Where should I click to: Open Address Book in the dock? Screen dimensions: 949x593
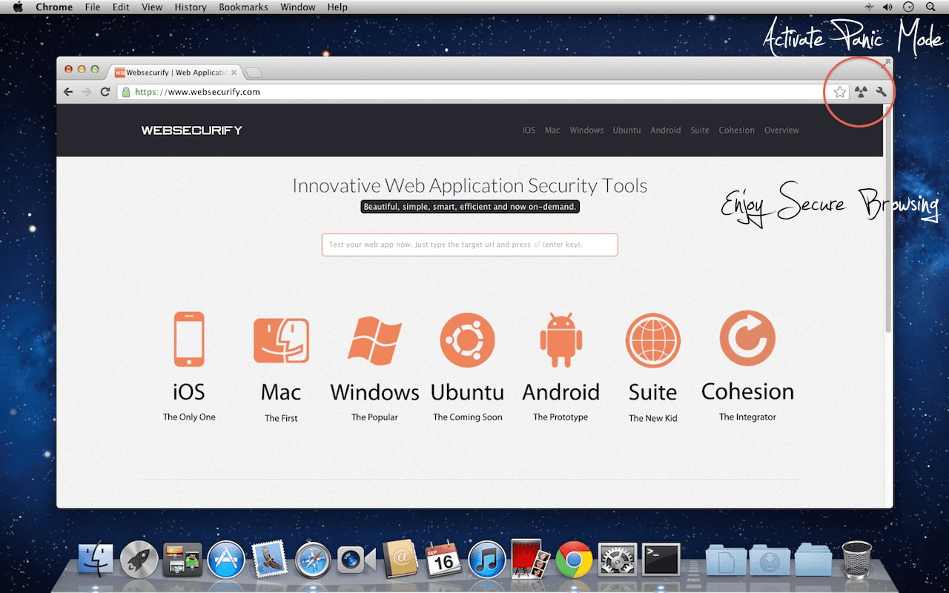[x=400, y=560]
